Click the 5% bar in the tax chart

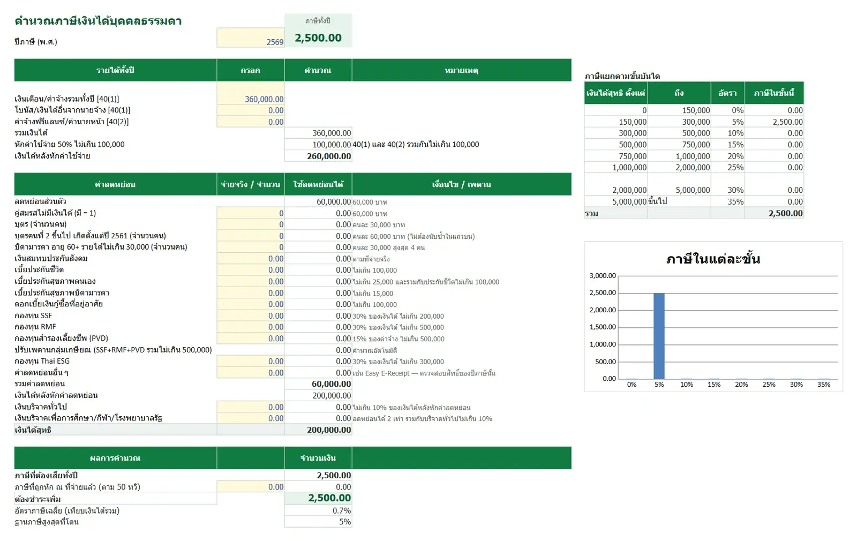click(659, 336)
